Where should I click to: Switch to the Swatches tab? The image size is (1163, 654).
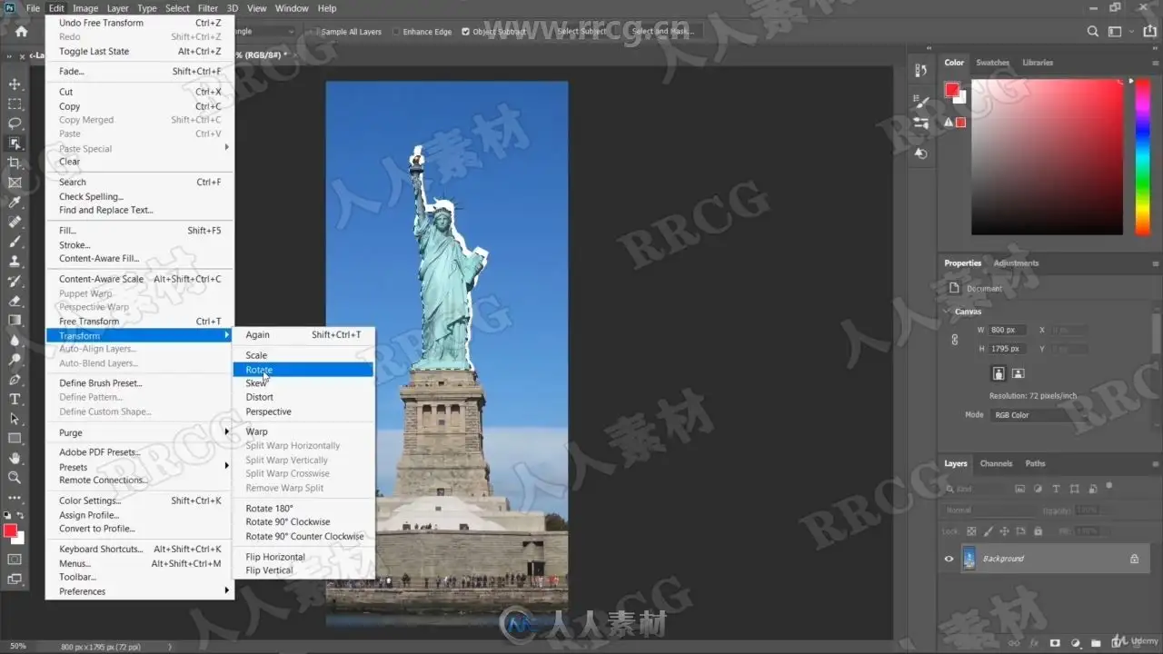point(992,63)
